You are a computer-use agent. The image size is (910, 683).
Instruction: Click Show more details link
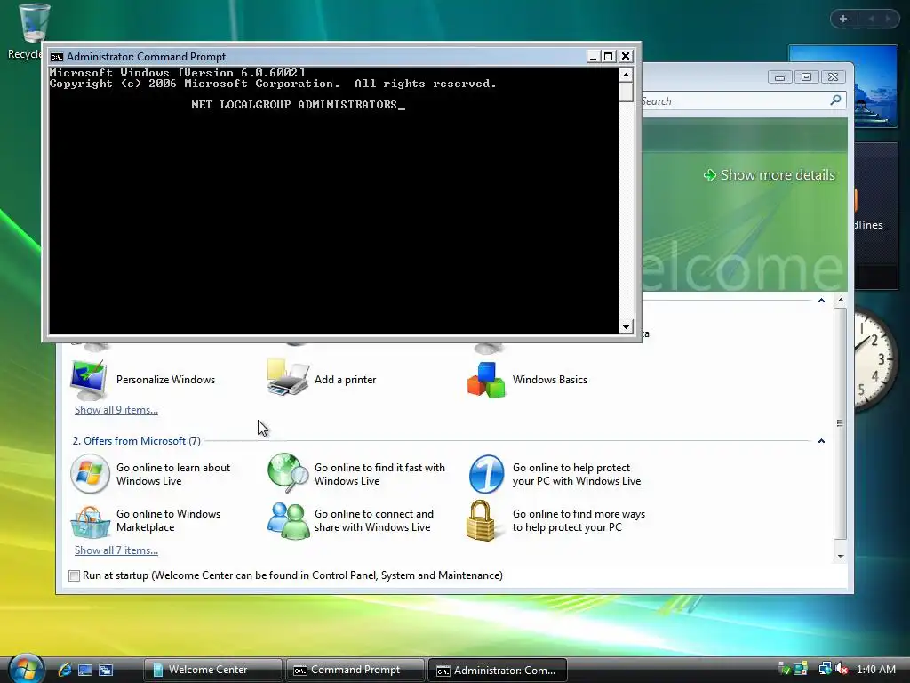777,175
